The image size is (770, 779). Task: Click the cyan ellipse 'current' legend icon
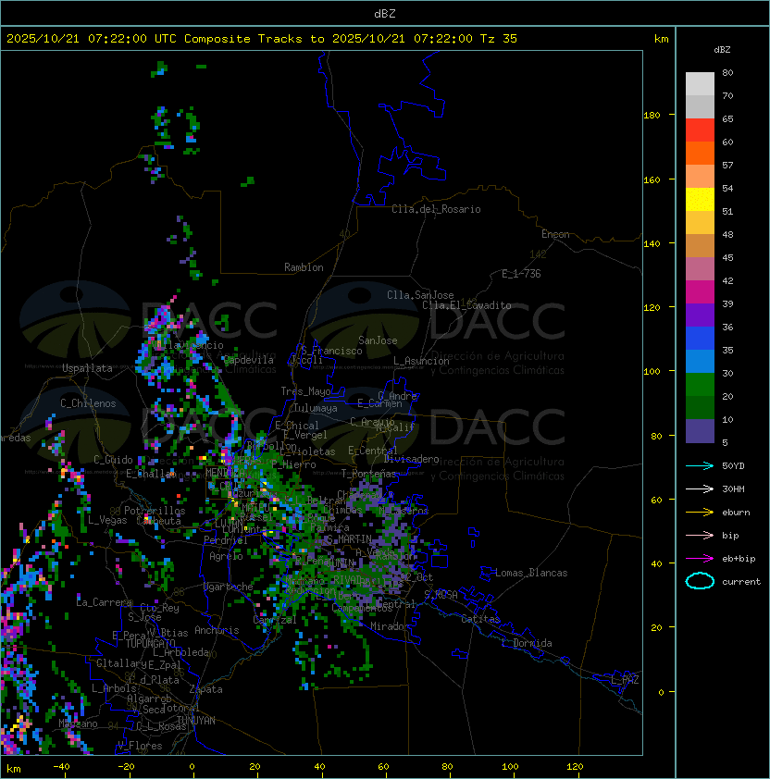pyautogui.click(x=700, y=581)
